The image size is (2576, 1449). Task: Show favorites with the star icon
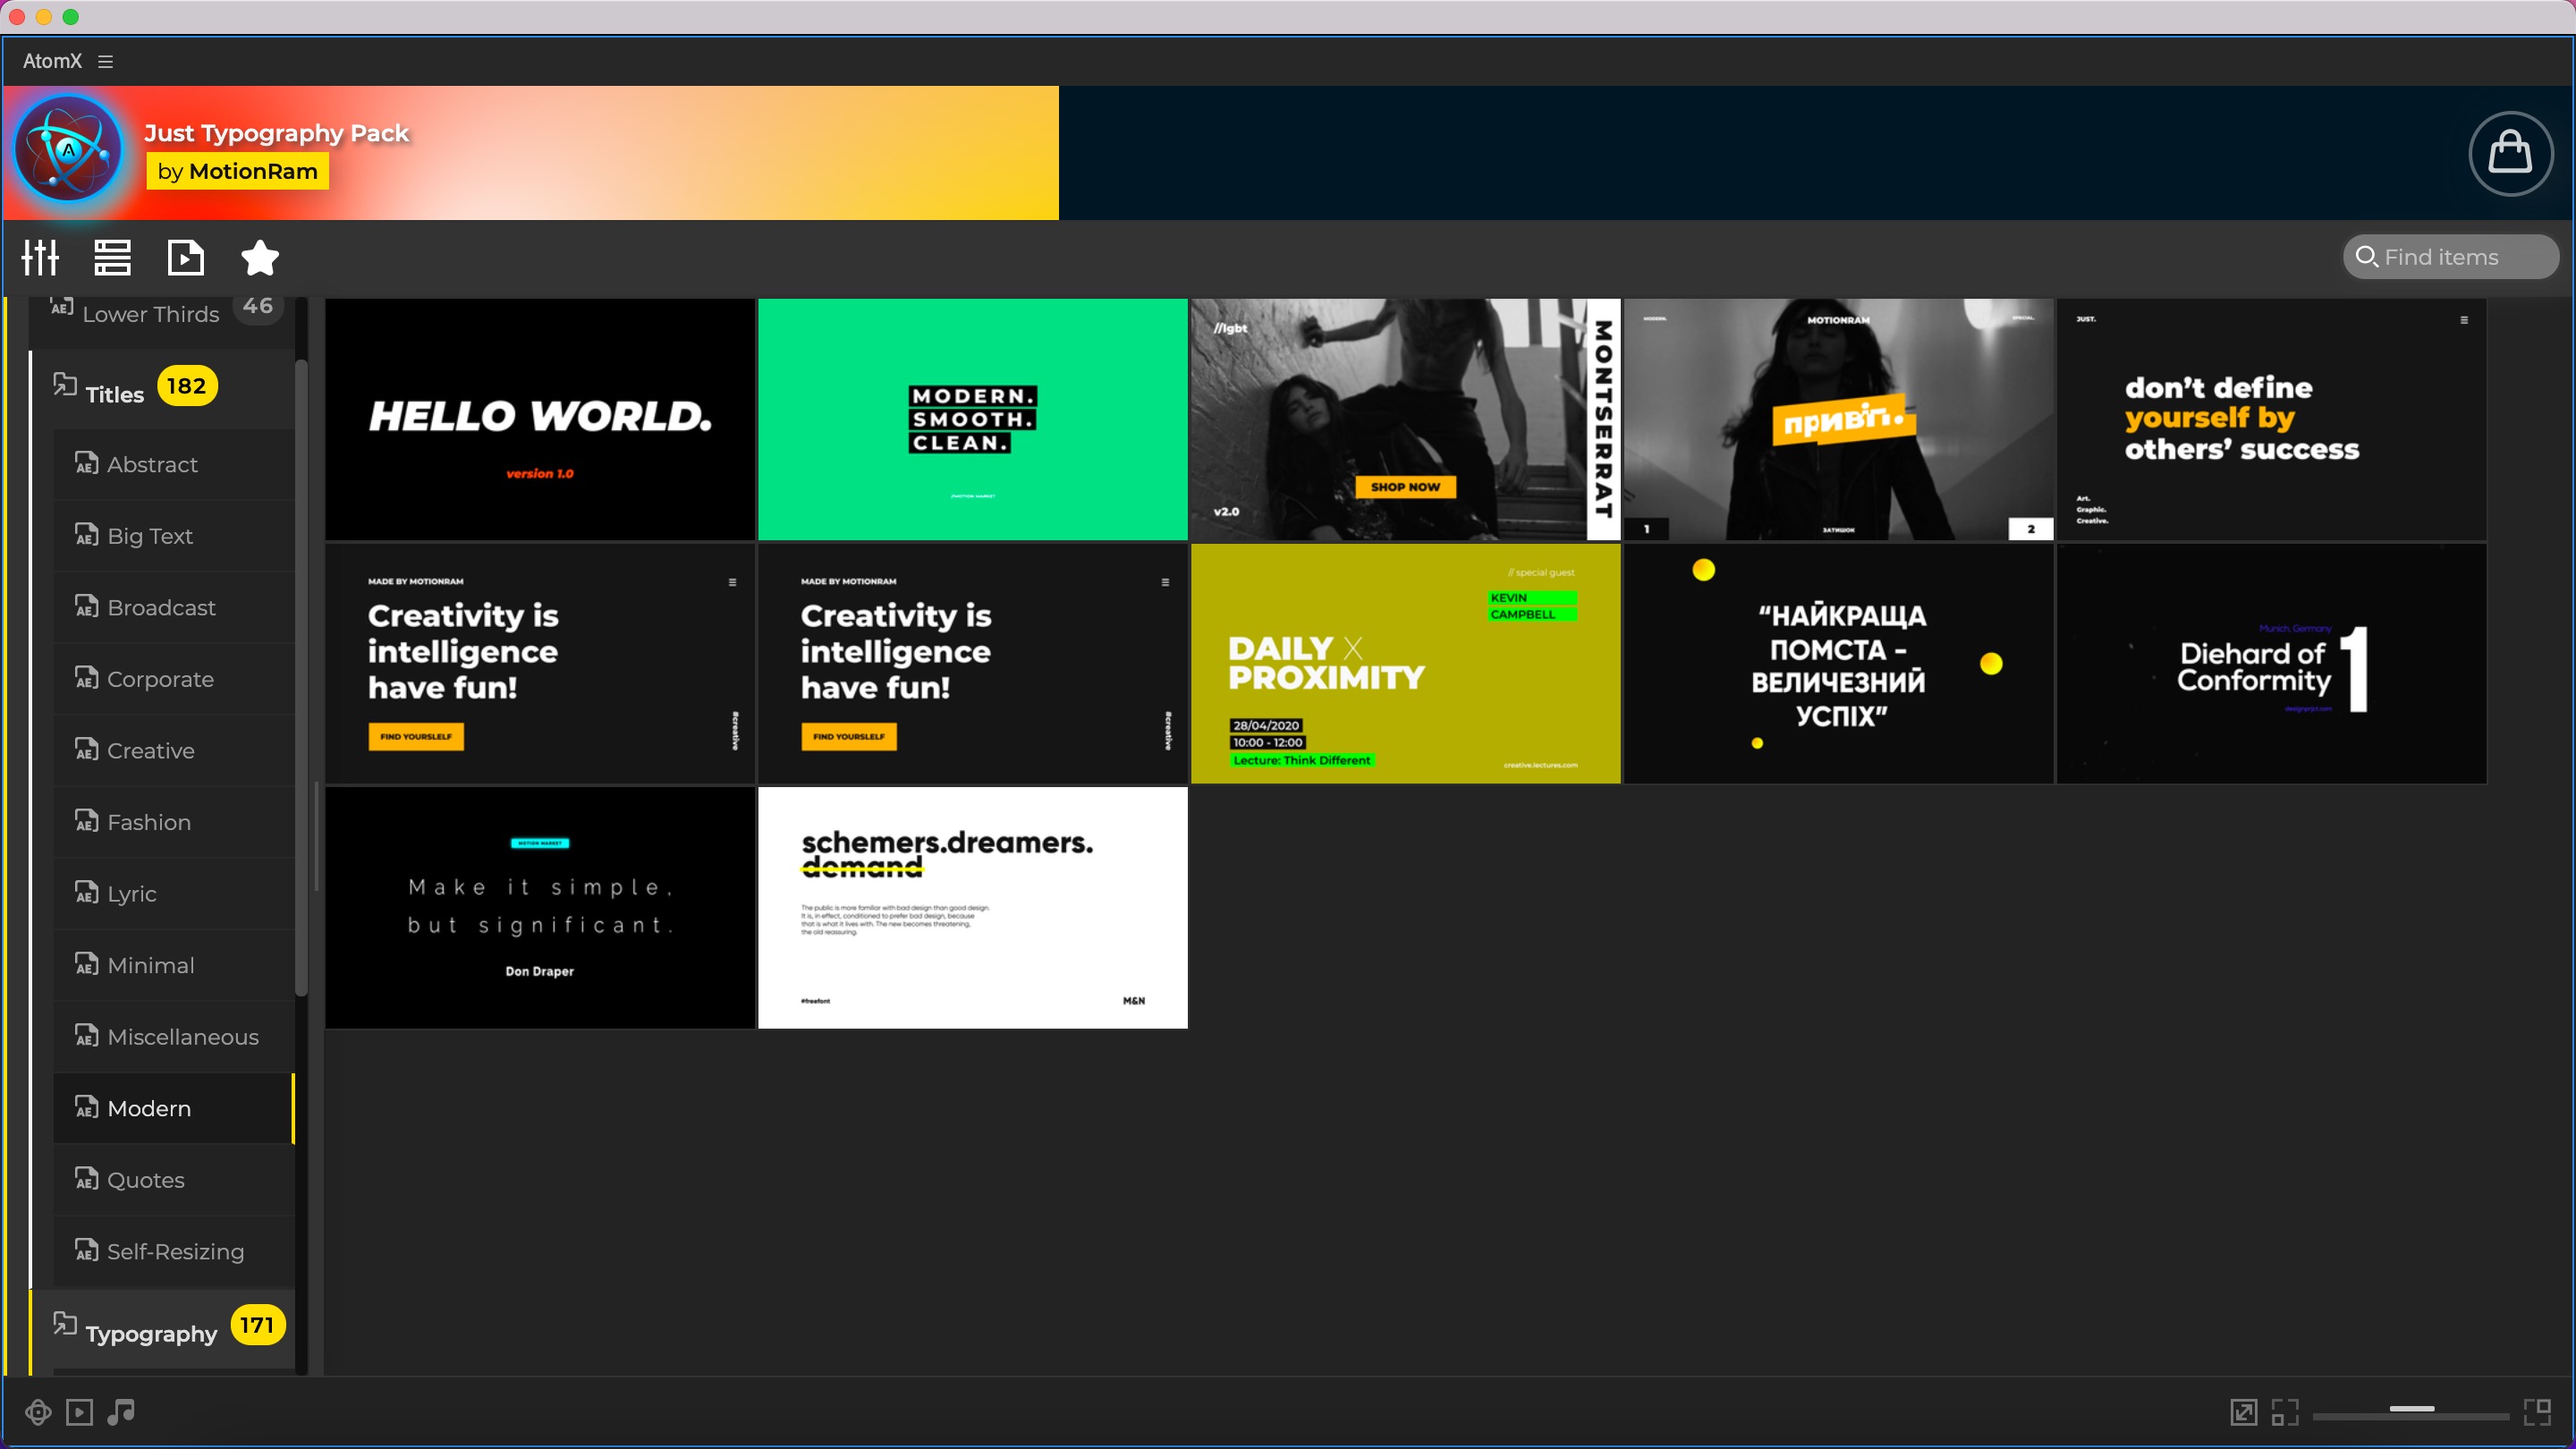[260, 258]
